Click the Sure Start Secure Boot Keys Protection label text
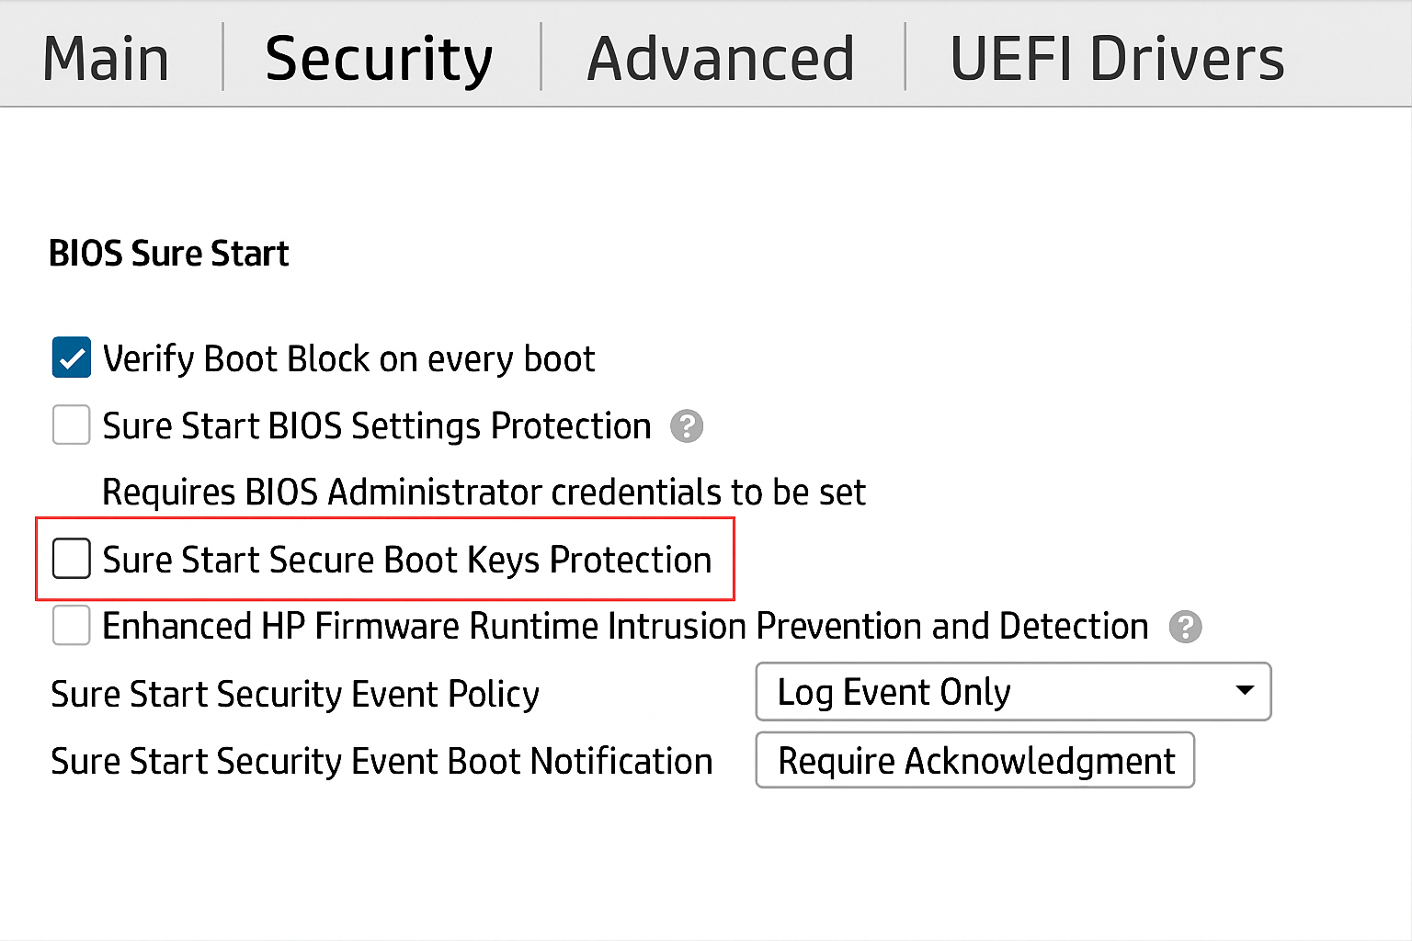The image size is (1412, 941). point(407,560)
